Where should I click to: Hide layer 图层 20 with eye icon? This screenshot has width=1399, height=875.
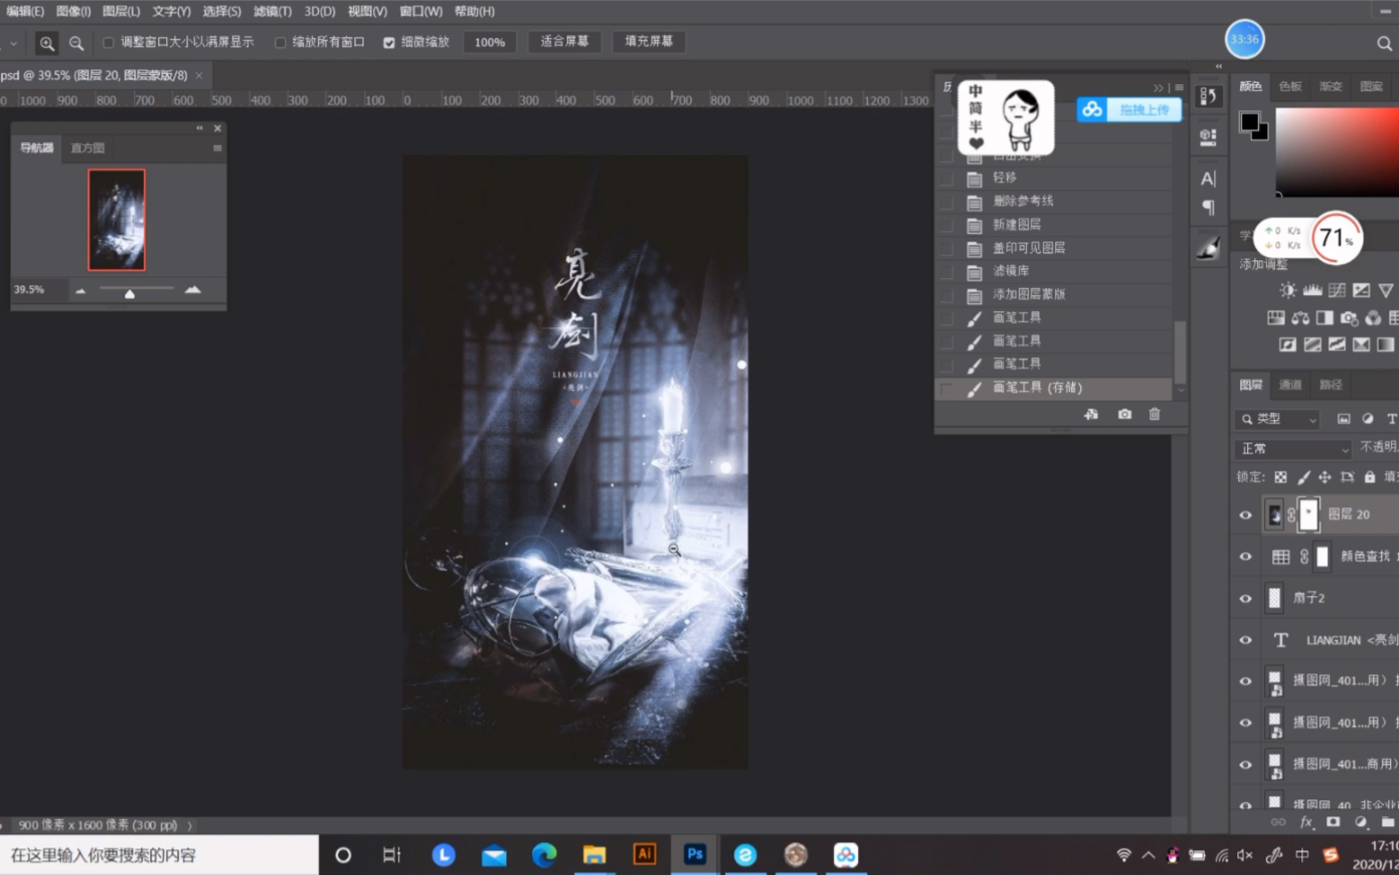(x=1245, y=515)
